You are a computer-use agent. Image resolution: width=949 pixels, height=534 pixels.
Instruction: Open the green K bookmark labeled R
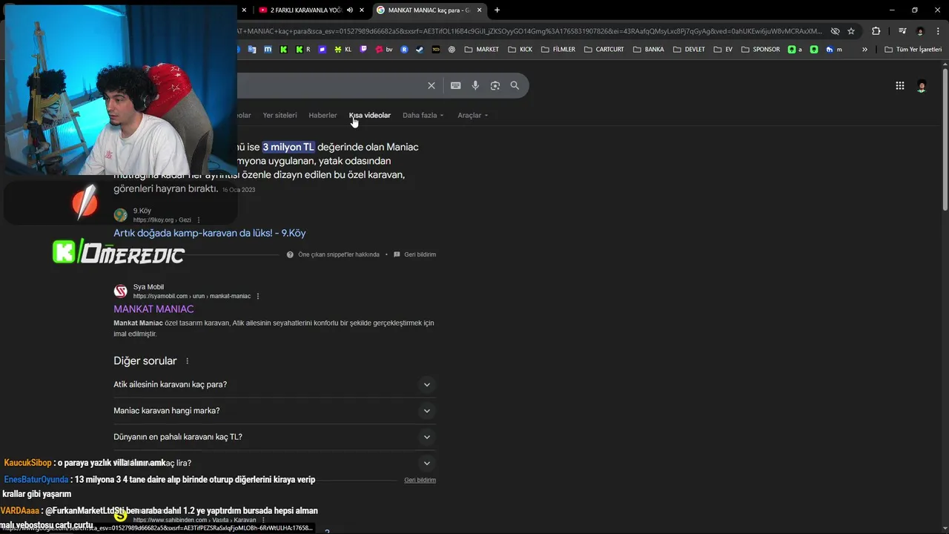point(303,50)
